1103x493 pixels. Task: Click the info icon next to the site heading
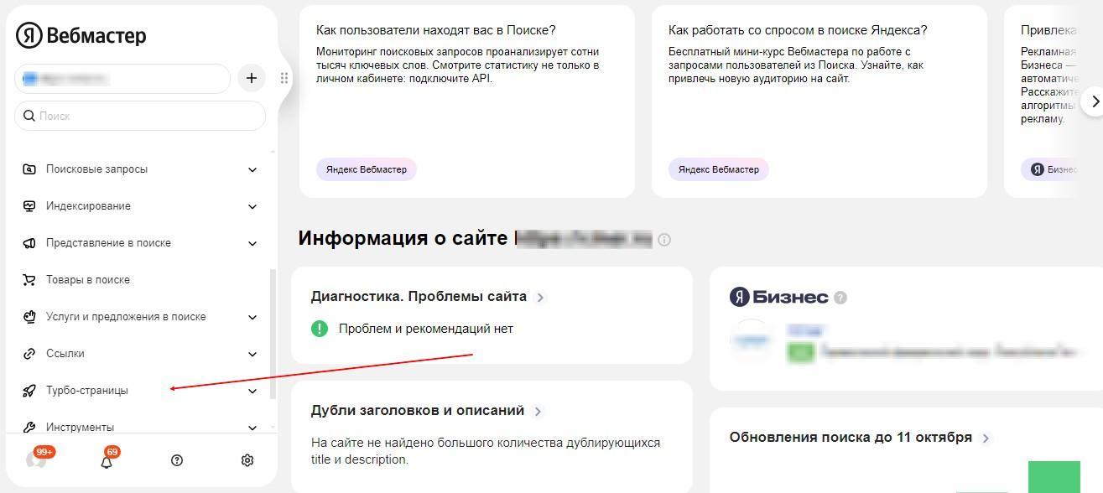pos(664,240)
